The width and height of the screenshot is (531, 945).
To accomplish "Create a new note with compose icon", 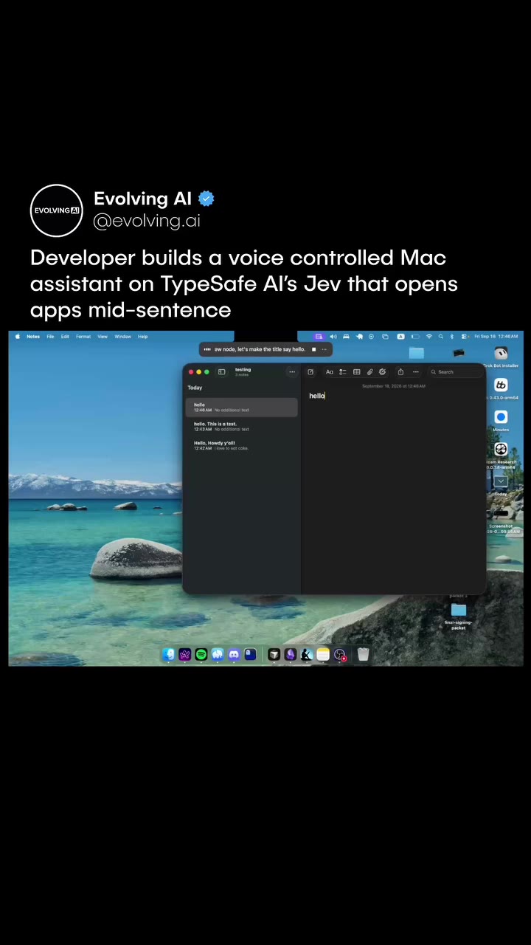I will [x=310, y=372].
